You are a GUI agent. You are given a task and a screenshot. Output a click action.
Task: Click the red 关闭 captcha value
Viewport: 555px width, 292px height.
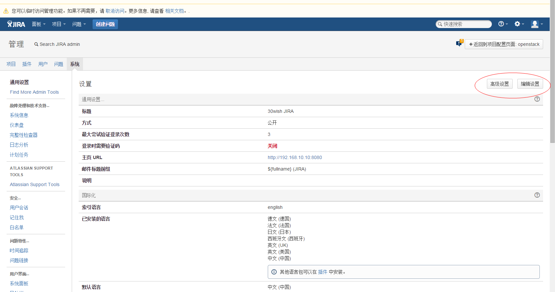pos(272,146)
